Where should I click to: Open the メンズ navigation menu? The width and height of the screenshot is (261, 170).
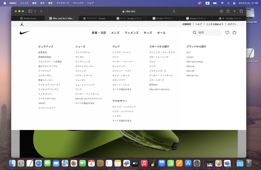(115, 33)
